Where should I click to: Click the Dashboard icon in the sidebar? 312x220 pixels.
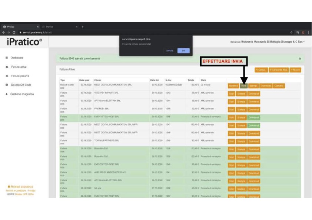(7, 58)
